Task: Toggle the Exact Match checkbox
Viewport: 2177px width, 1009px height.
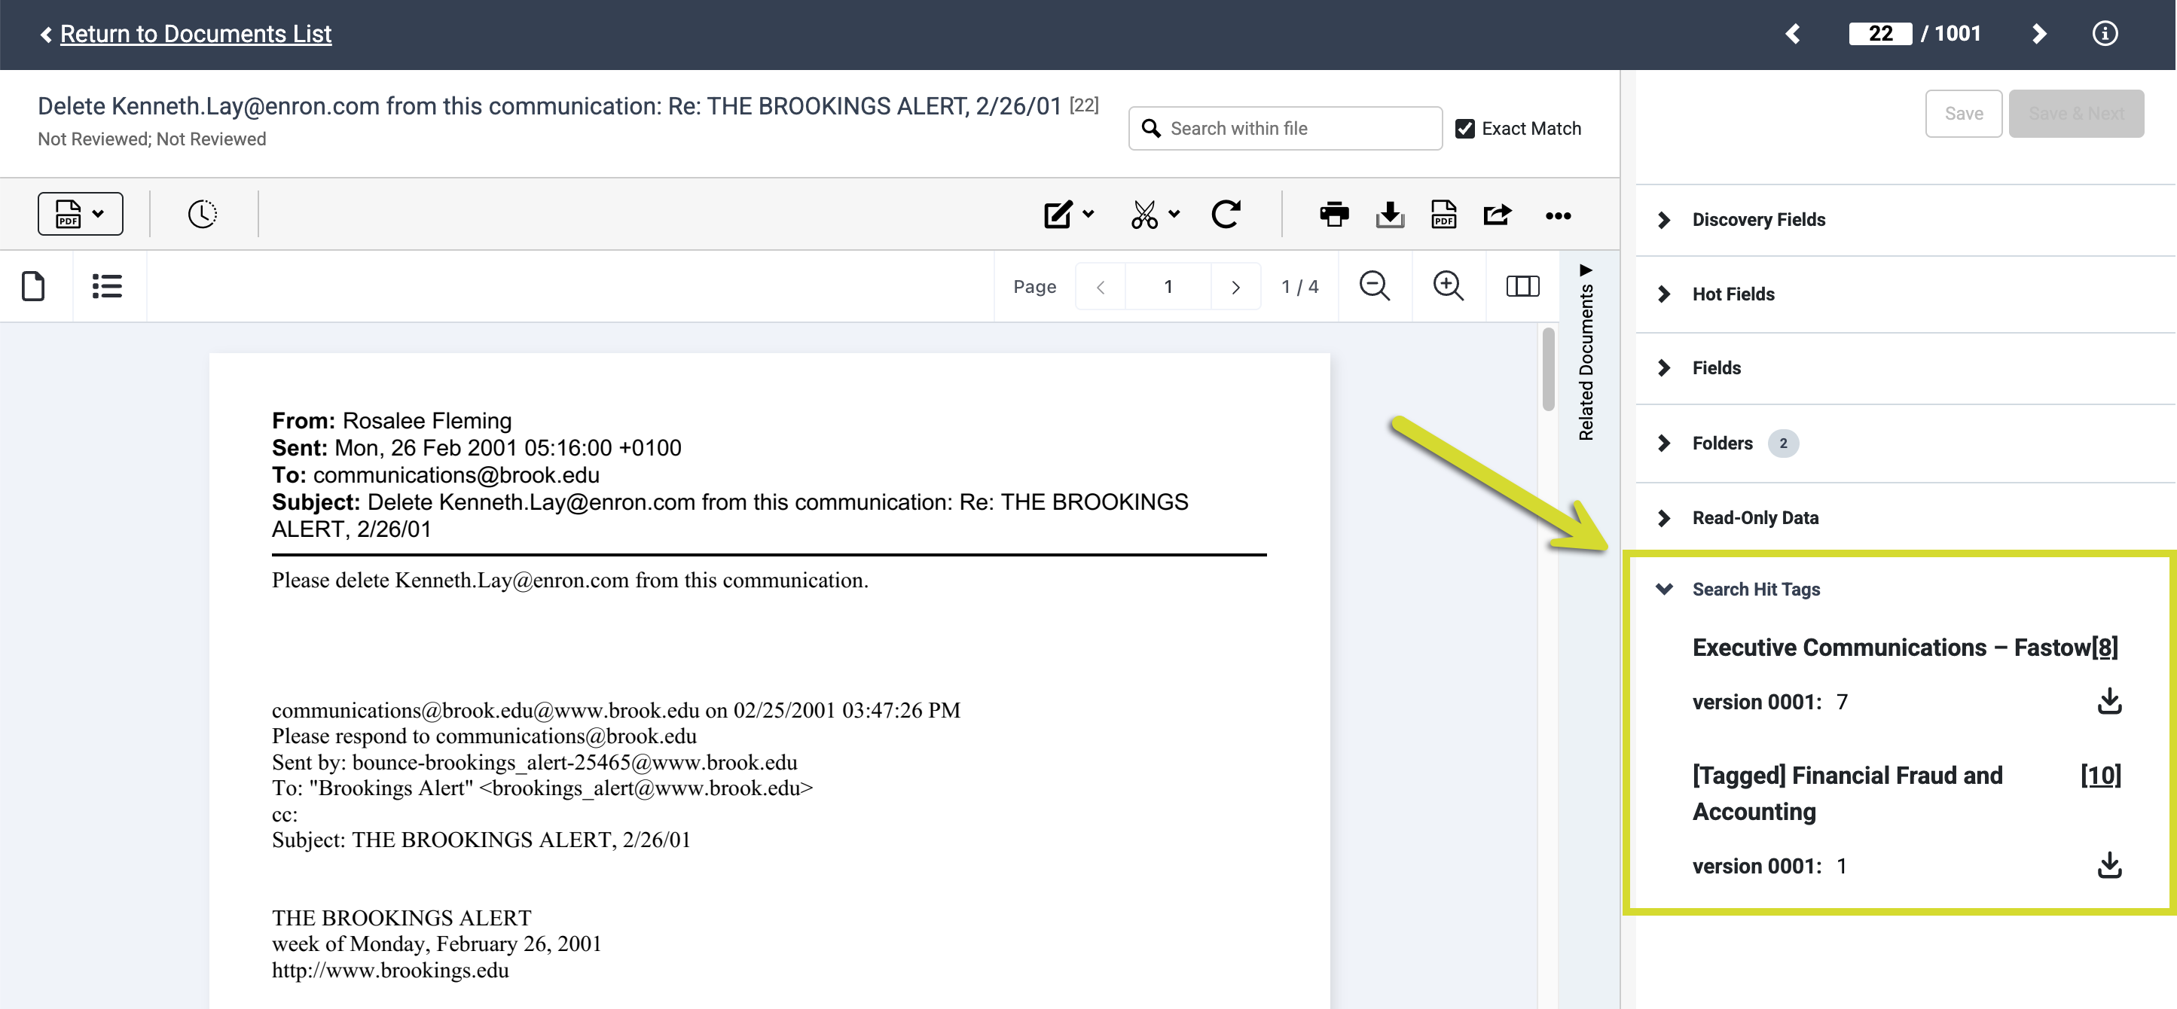Action: [1464, 129]
